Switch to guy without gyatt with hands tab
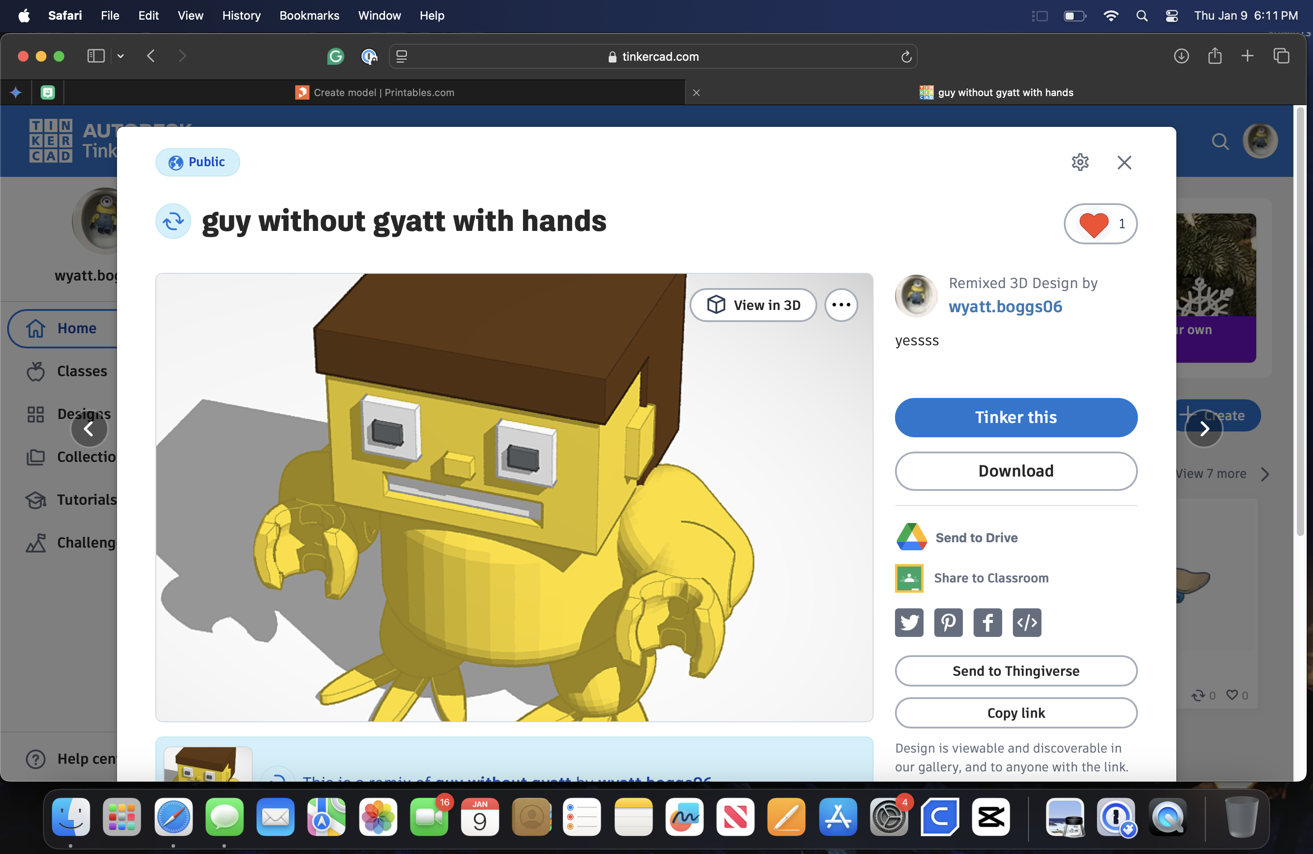Screen dimensions: 1313x854 (x=997, y=92)
